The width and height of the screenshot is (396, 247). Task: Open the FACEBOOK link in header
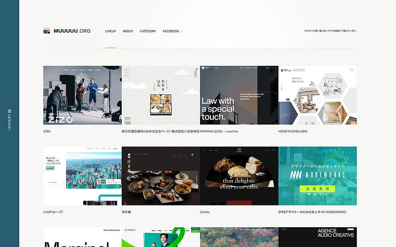(x=171, y=31)
